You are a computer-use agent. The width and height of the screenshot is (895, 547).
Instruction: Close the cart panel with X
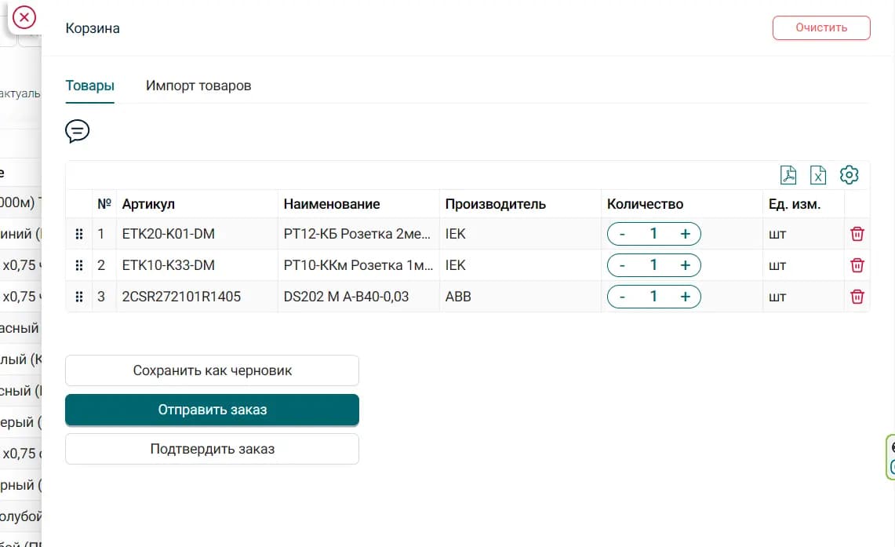[24, 17]
